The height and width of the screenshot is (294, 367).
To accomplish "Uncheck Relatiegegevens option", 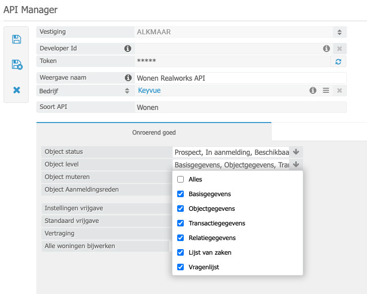I will pyautogui.click(x=180, y=238).
